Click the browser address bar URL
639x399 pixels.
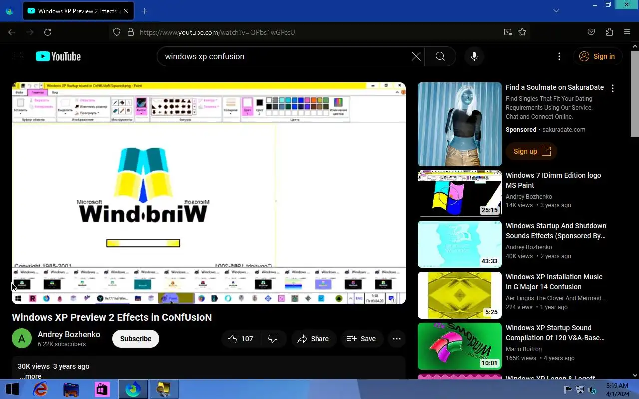coord(217,32)
